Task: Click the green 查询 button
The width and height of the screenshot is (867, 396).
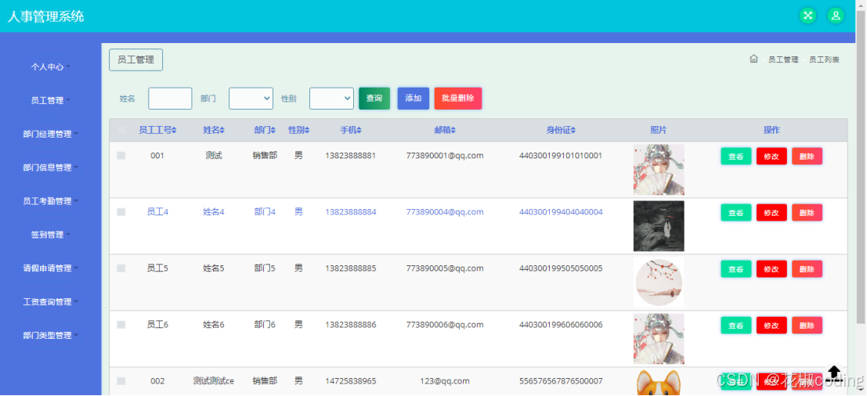Action: [x=374, y=99]
